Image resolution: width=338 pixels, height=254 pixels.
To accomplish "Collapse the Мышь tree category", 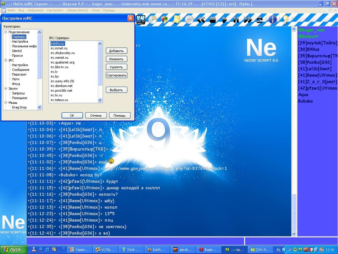I will 6,103.
